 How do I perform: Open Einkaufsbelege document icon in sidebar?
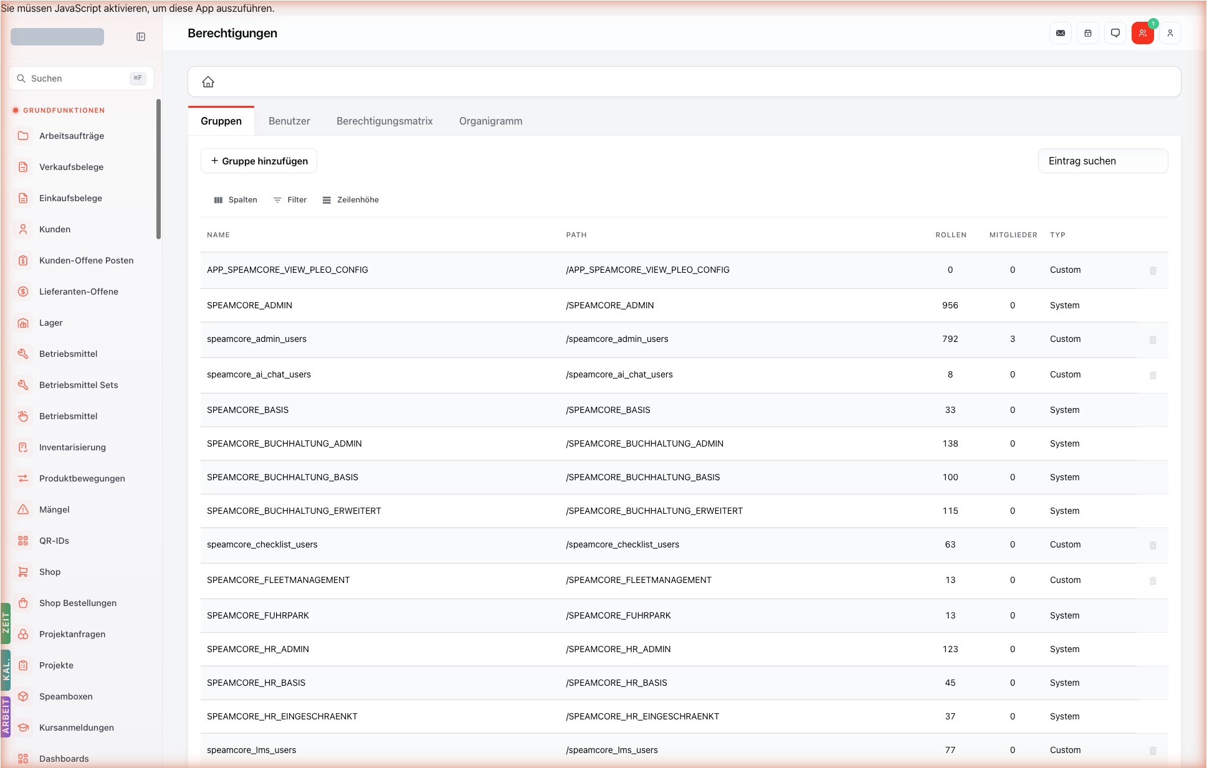point(23,198)
